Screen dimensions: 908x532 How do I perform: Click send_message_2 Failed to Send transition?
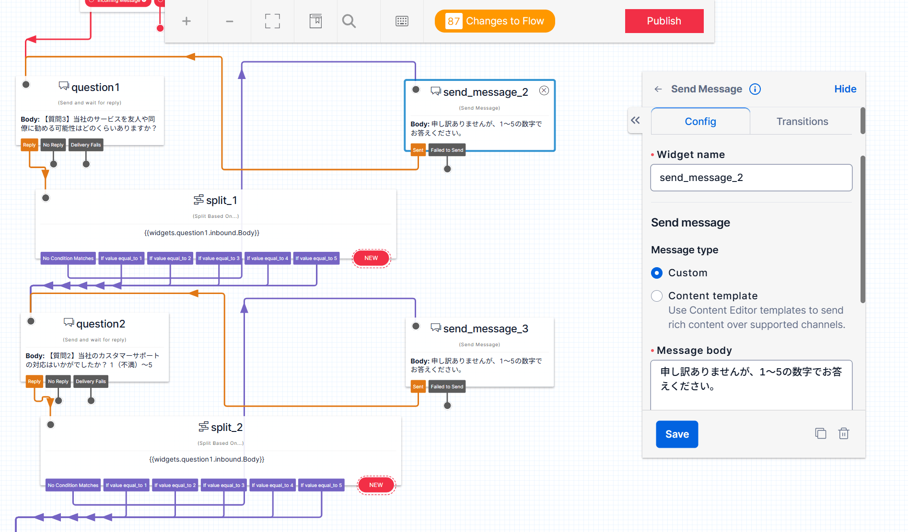pyautogui.click(x=447, y=150)
